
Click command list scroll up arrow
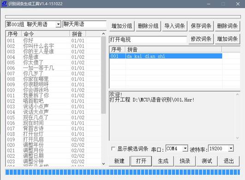click(x=103, y=34)
